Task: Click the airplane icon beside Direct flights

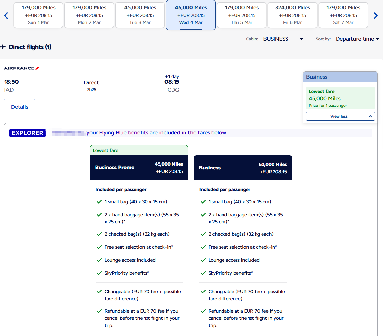Action: pos(3,47)
